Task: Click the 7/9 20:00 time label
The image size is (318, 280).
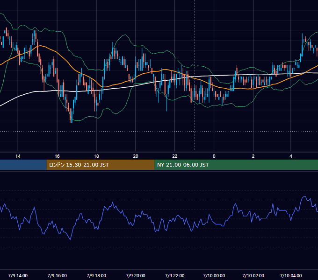Action: pos(136,275)
